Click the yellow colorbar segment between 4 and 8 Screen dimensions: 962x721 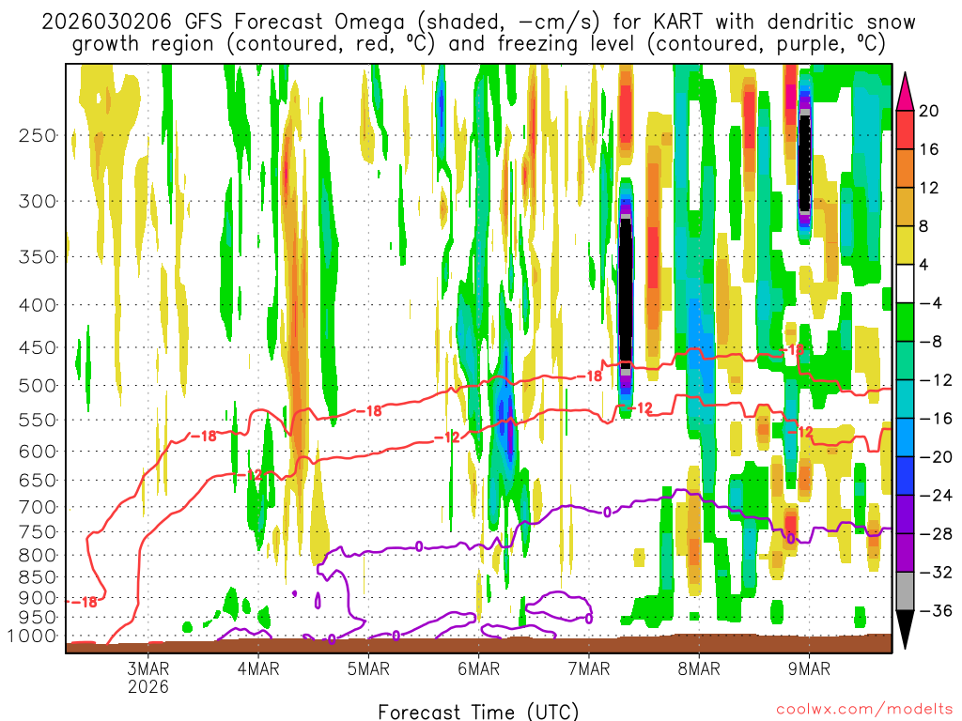click(905, 245)
